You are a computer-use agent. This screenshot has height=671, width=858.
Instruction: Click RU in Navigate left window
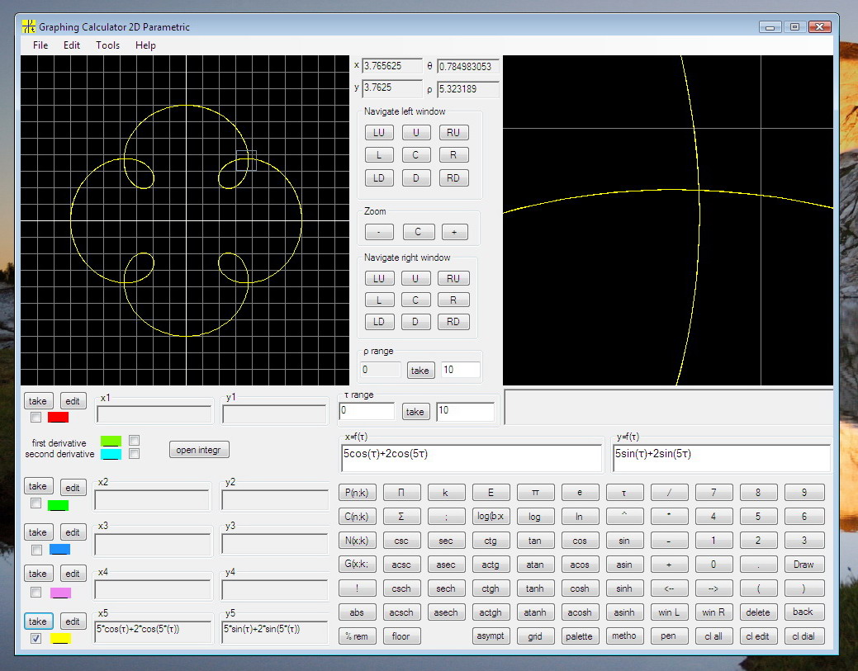coord(453,132)
